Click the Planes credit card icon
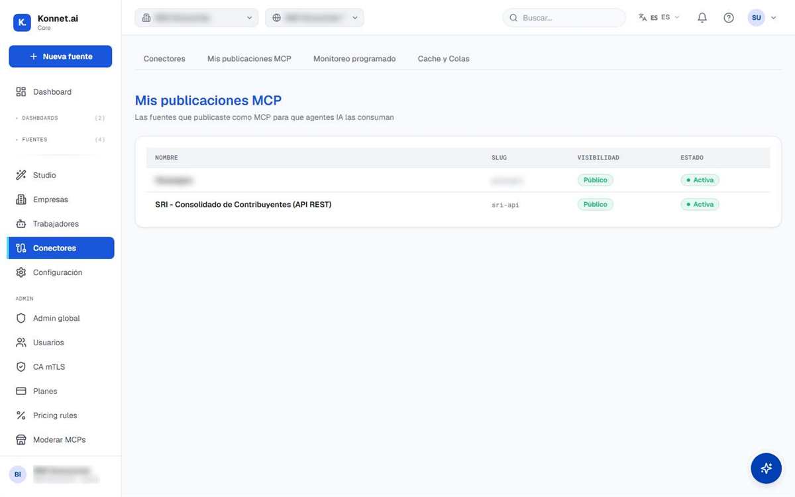Viewport: 795px width, 497px height. pos(21,391)
